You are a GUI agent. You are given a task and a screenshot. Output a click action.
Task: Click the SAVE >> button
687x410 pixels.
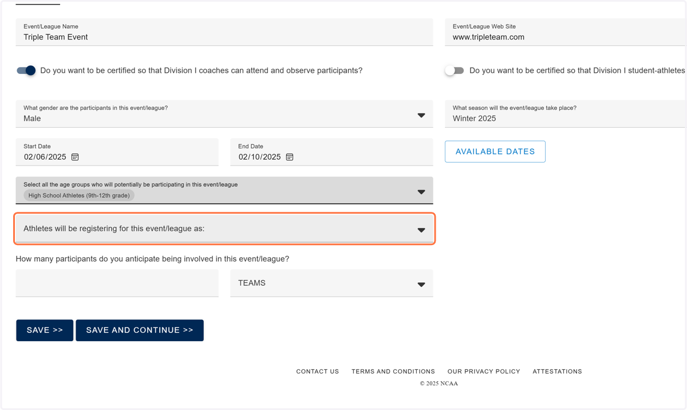(x=45, y=330)
